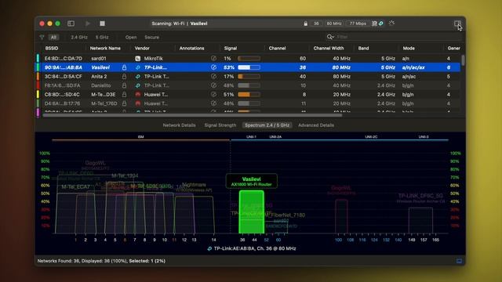Image resolution: width=502 pixels, height=282 pixels.
Task: Click the horizontal table scrollbar
Action: pyautogui.click(x=192, y=115)
